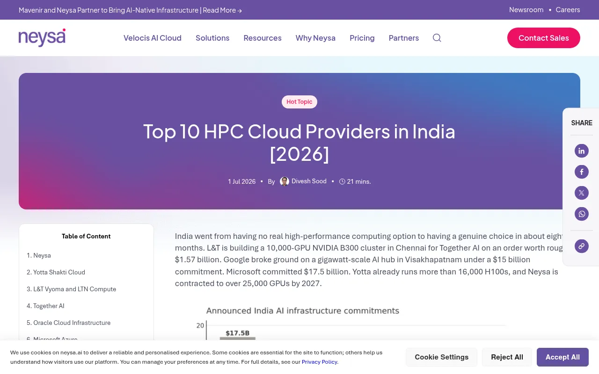Screen dimensions: 599x374
Task: Share the article on Facebook
Action: click(582, 172)
